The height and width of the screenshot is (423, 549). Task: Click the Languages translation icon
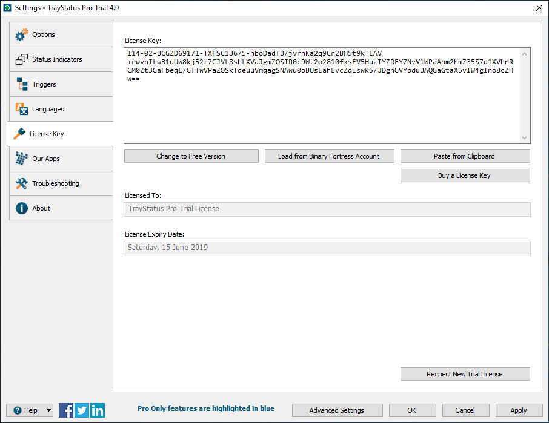[x=22, y=109]
